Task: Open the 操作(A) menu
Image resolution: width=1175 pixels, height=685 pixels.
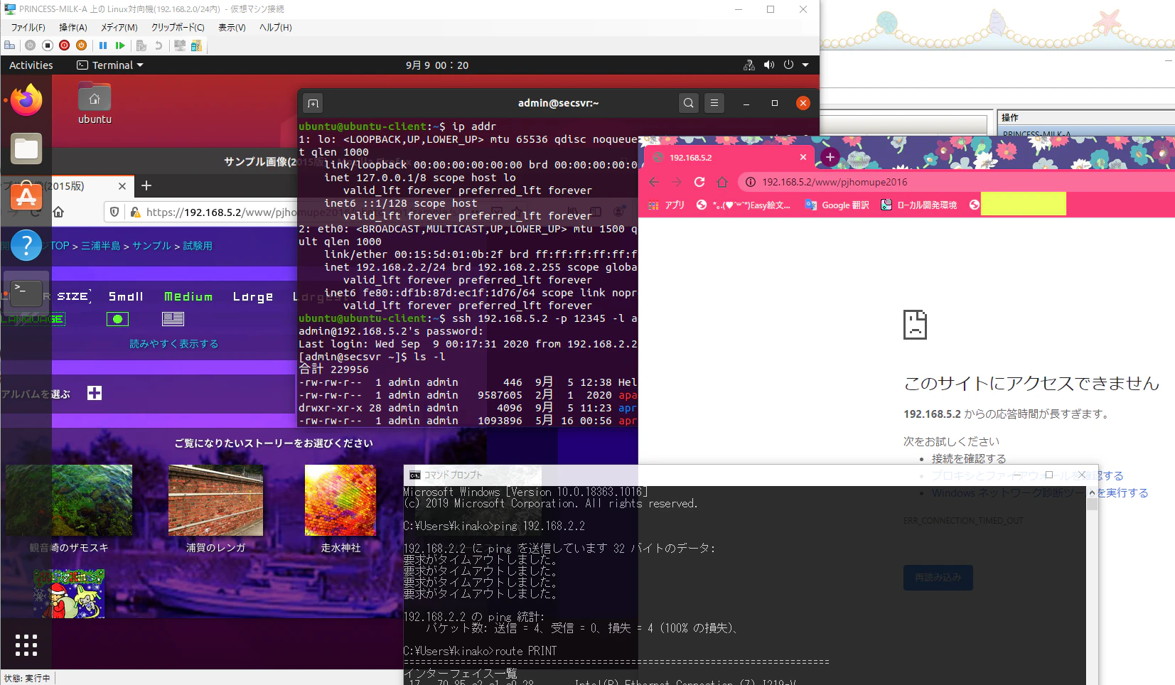Action: pyautogui.click(x=73, y=27)
